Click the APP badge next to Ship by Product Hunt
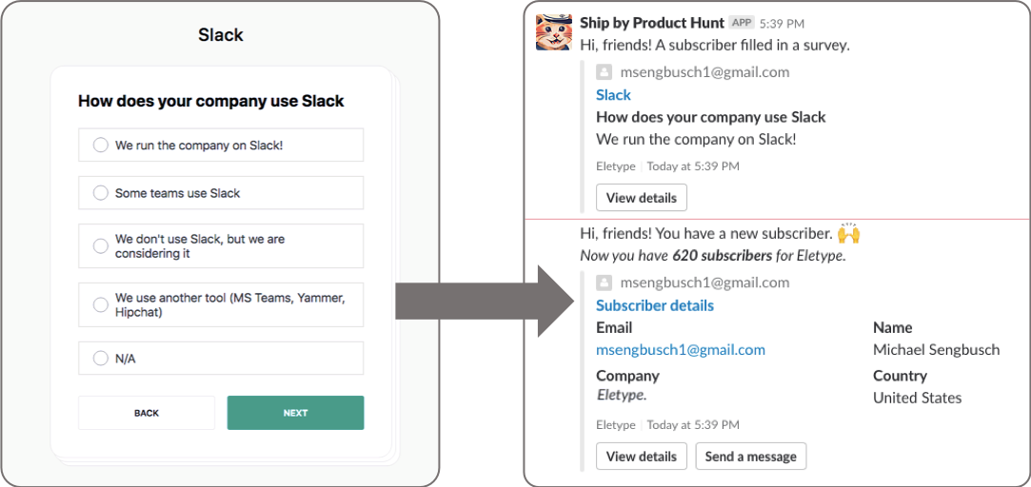Viewport: 1031px width, 487px height. tap(742, 23)
